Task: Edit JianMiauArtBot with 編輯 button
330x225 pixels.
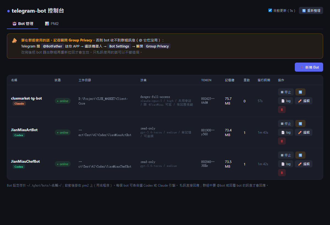Action: coord(304,132)
